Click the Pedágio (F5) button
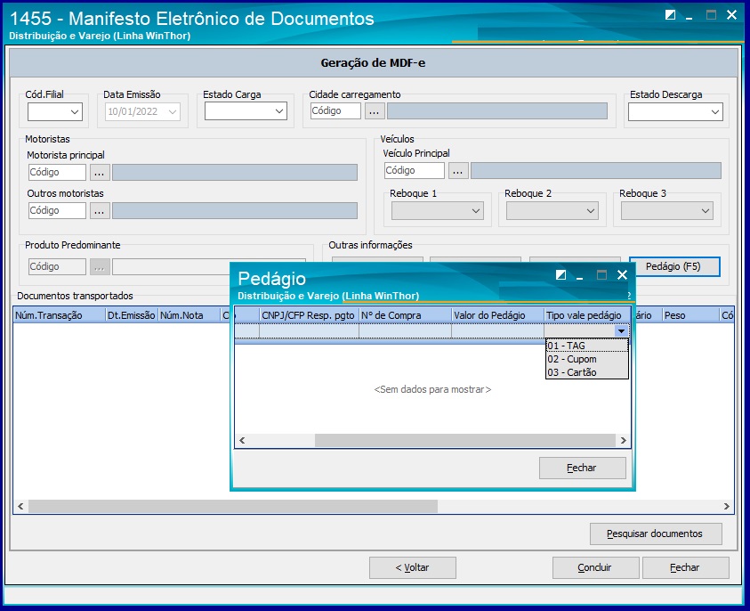750x611 pixels. [x=674, y=266]
